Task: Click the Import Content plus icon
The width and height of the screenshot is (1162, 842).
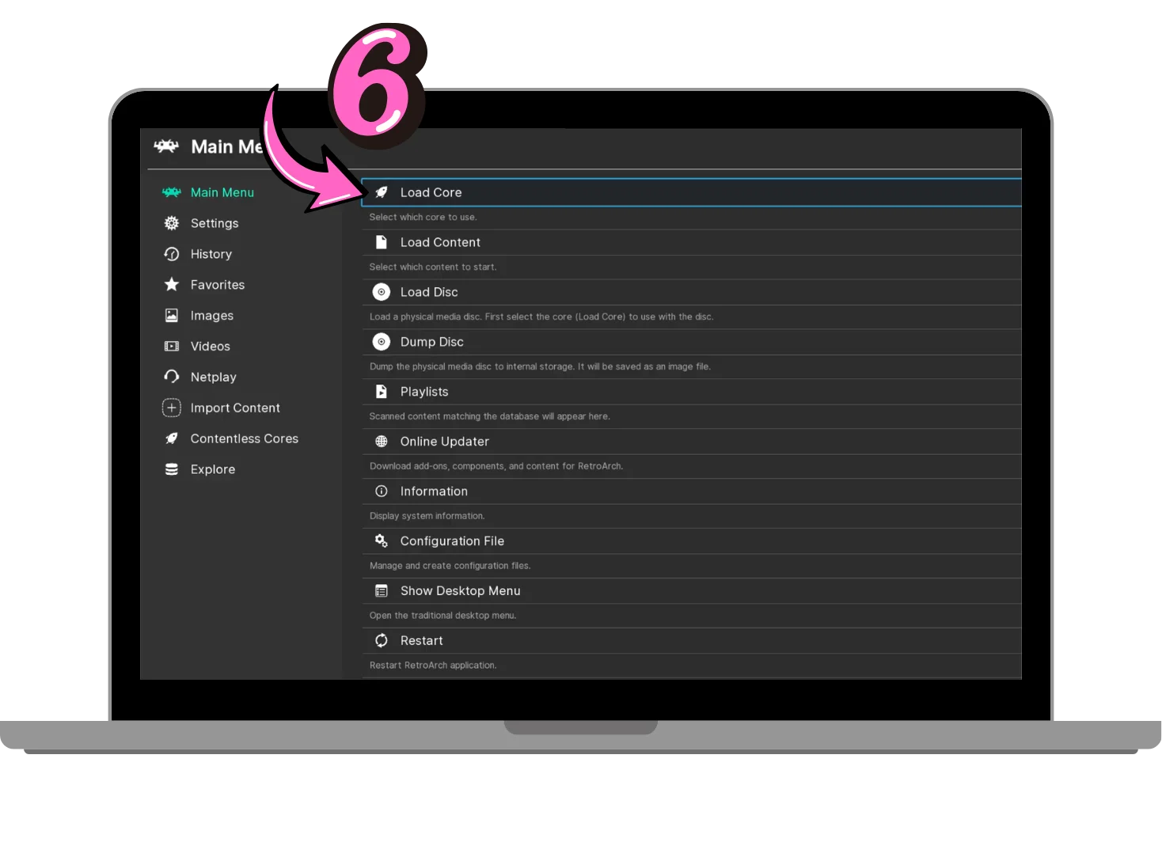Action: pos(171,408)
